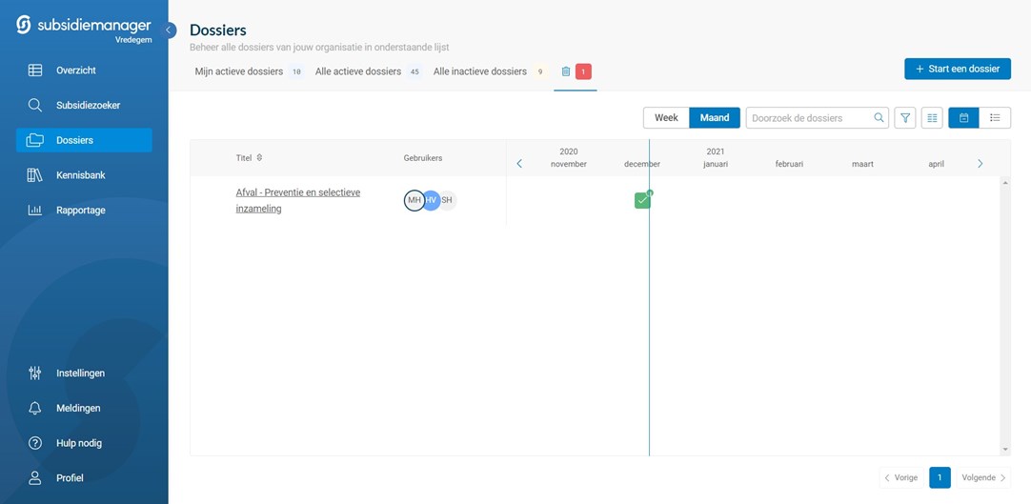The image size is (1031, 504).
Task: Click the column layout icon
Action: click(x=933, y=118)
